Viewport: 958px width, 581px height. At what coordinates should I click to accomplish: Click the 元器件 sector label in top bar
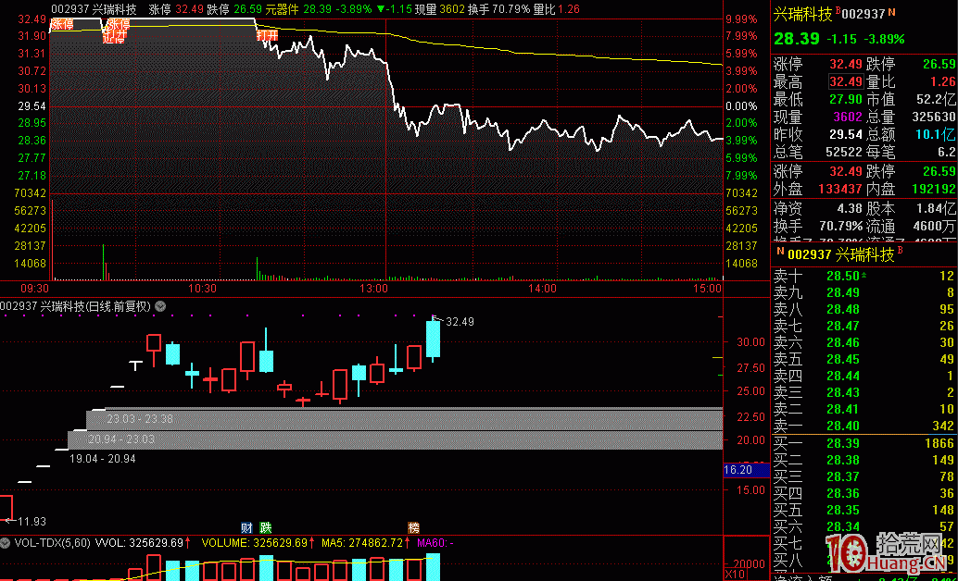(283, 9)
